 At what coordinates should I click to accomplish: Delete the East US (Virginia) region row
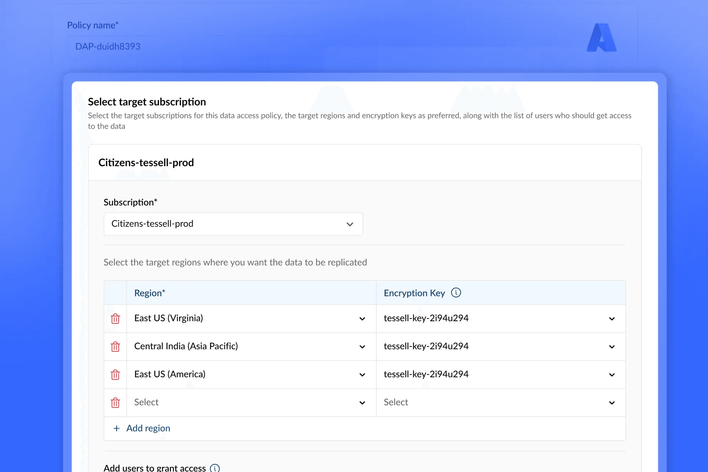(115, 318)
